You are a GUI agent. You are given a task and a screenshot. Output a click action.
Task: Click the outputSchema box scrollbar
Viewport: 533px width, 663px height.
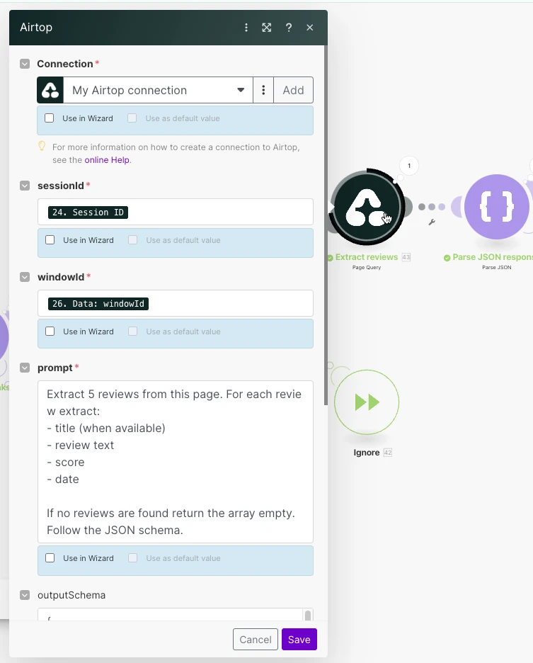(x=308, y=616)
